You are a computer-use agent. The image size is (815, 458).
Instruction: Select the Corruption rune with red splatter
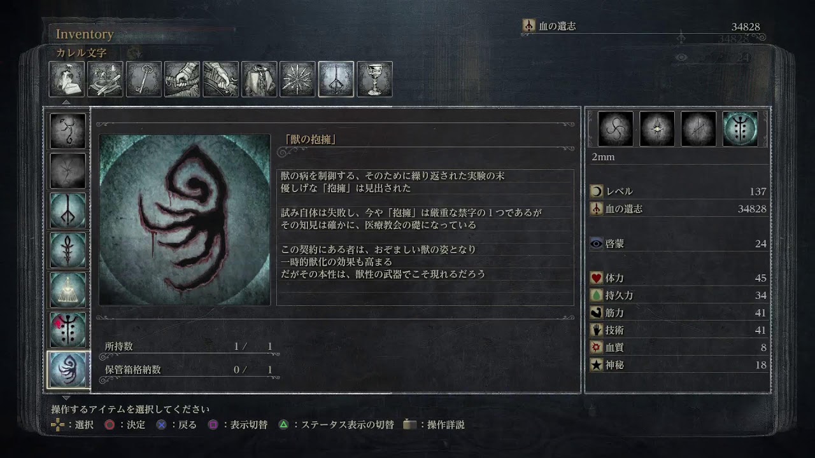point(68,330)
